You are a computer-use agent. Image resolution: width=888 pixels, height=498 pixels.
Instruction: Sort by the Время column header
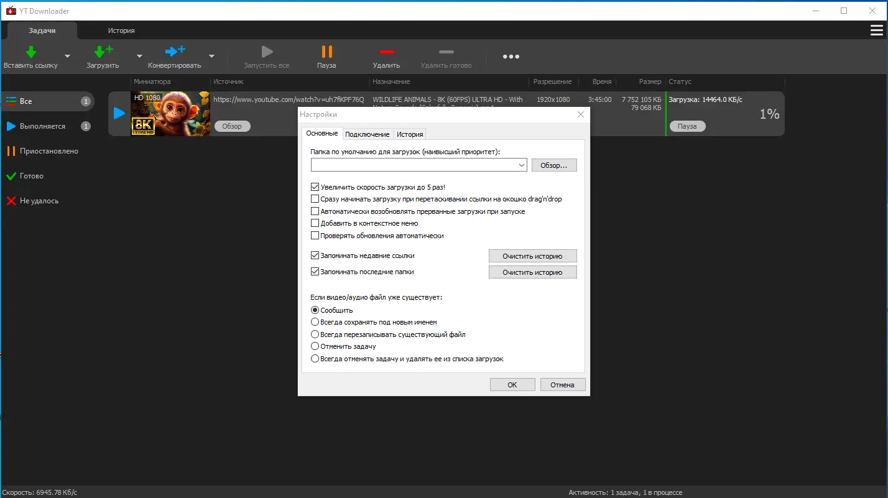(x=601, y=81)
